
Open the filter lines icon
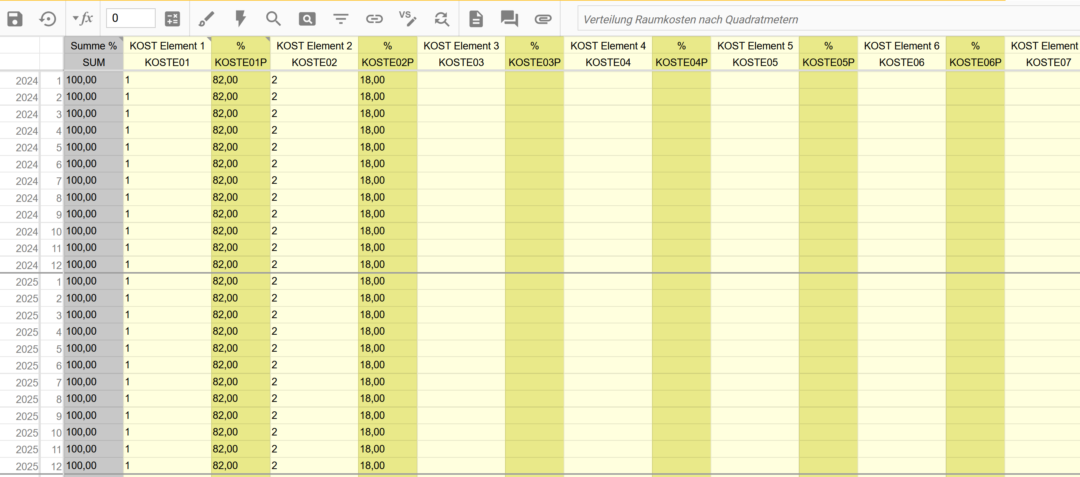pyautogui.click(x=340, y=19)
